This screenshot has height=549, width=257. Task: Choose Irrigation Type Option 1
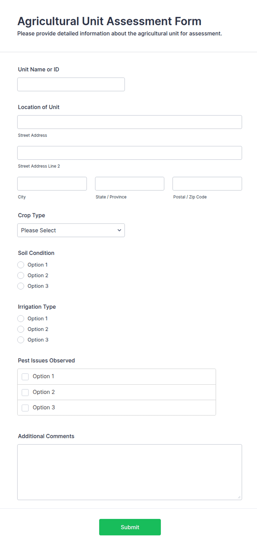click(21, 319)
